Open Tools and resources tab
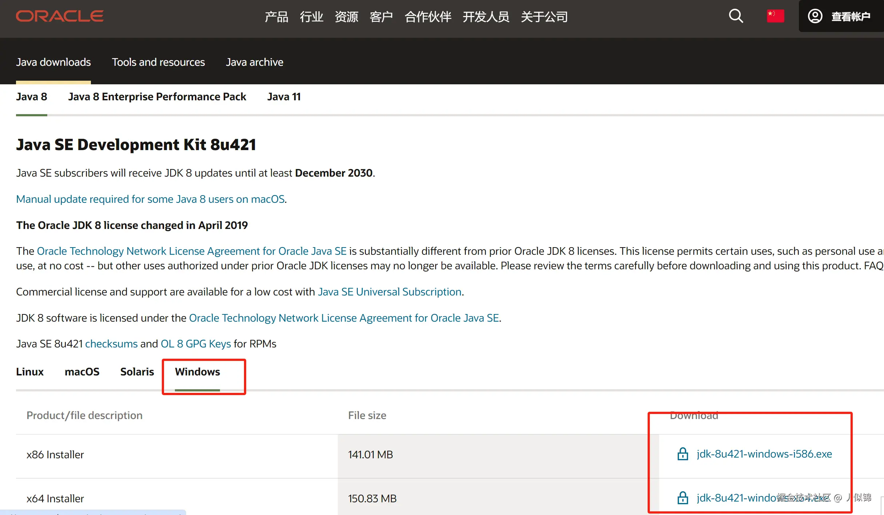The height and width of the screenshot is (515, 884). pyautogui.click(x=158, y=62)
